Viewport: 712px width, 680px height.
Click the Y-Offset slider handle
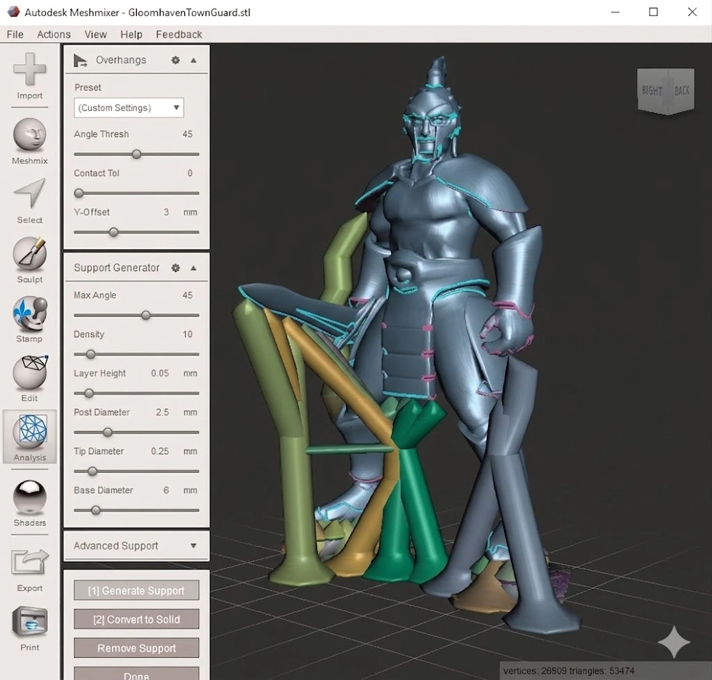[113, 232]
